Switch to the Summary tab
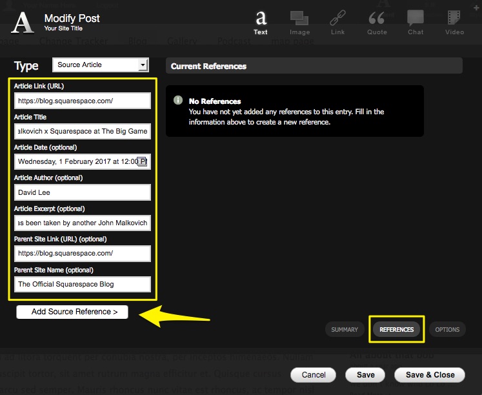Image resolution: width=482 pixels, height=395 pixels. [x=345, y=330]
